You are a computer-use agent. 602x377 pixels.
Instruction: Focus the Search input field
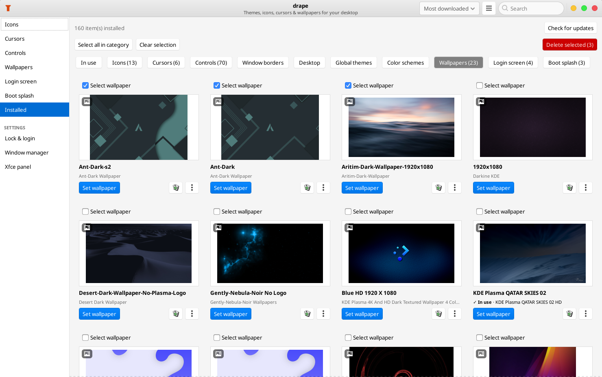click(531, 9)
